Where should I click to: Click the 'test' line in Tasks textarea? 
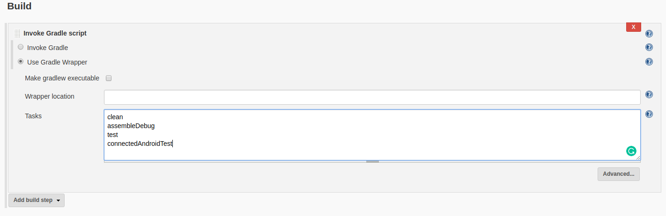(x=113, y=135)
